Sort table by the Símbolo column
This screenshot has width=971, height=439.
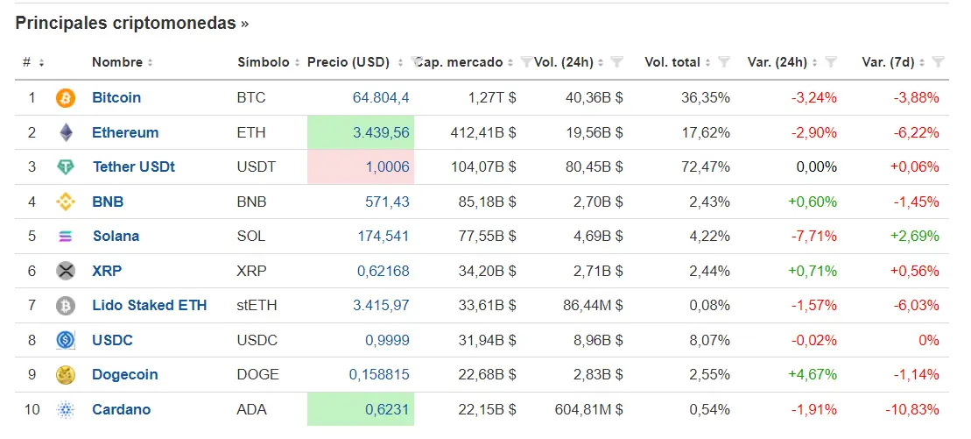(268, 62)
